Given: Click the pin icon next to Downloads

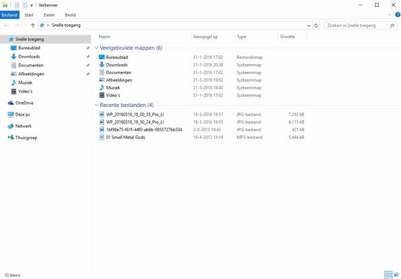Looking at the screenshot, I should coord(87,56).
